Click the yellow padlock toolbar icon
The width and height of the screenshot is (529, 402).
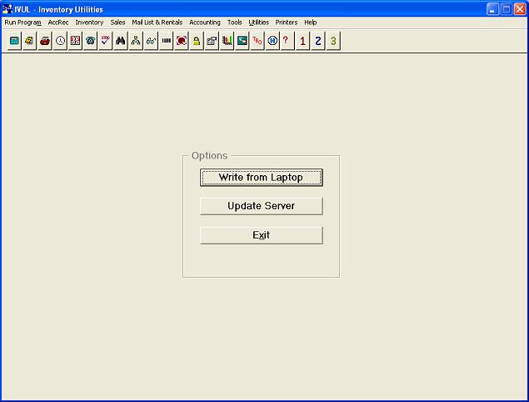point(197,41)
